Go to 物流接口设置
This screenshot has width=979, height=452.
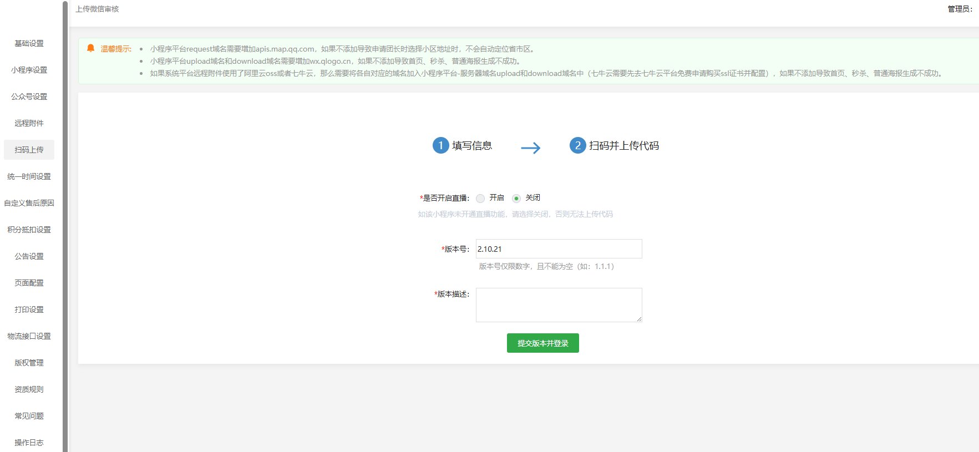click(x=29, y=336)
